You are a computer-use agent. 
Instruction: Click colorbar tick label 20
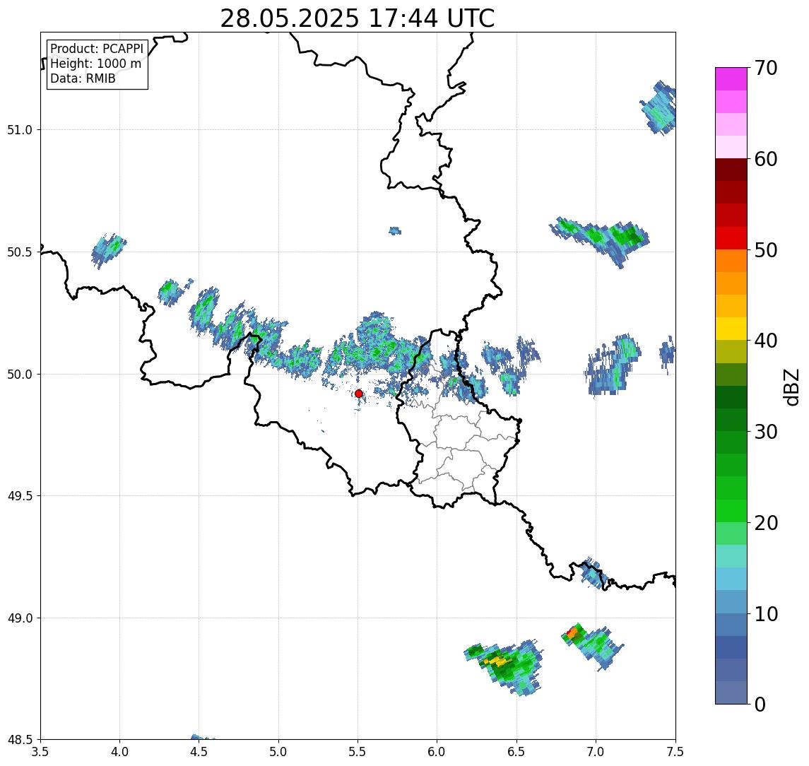pos(766,523)
